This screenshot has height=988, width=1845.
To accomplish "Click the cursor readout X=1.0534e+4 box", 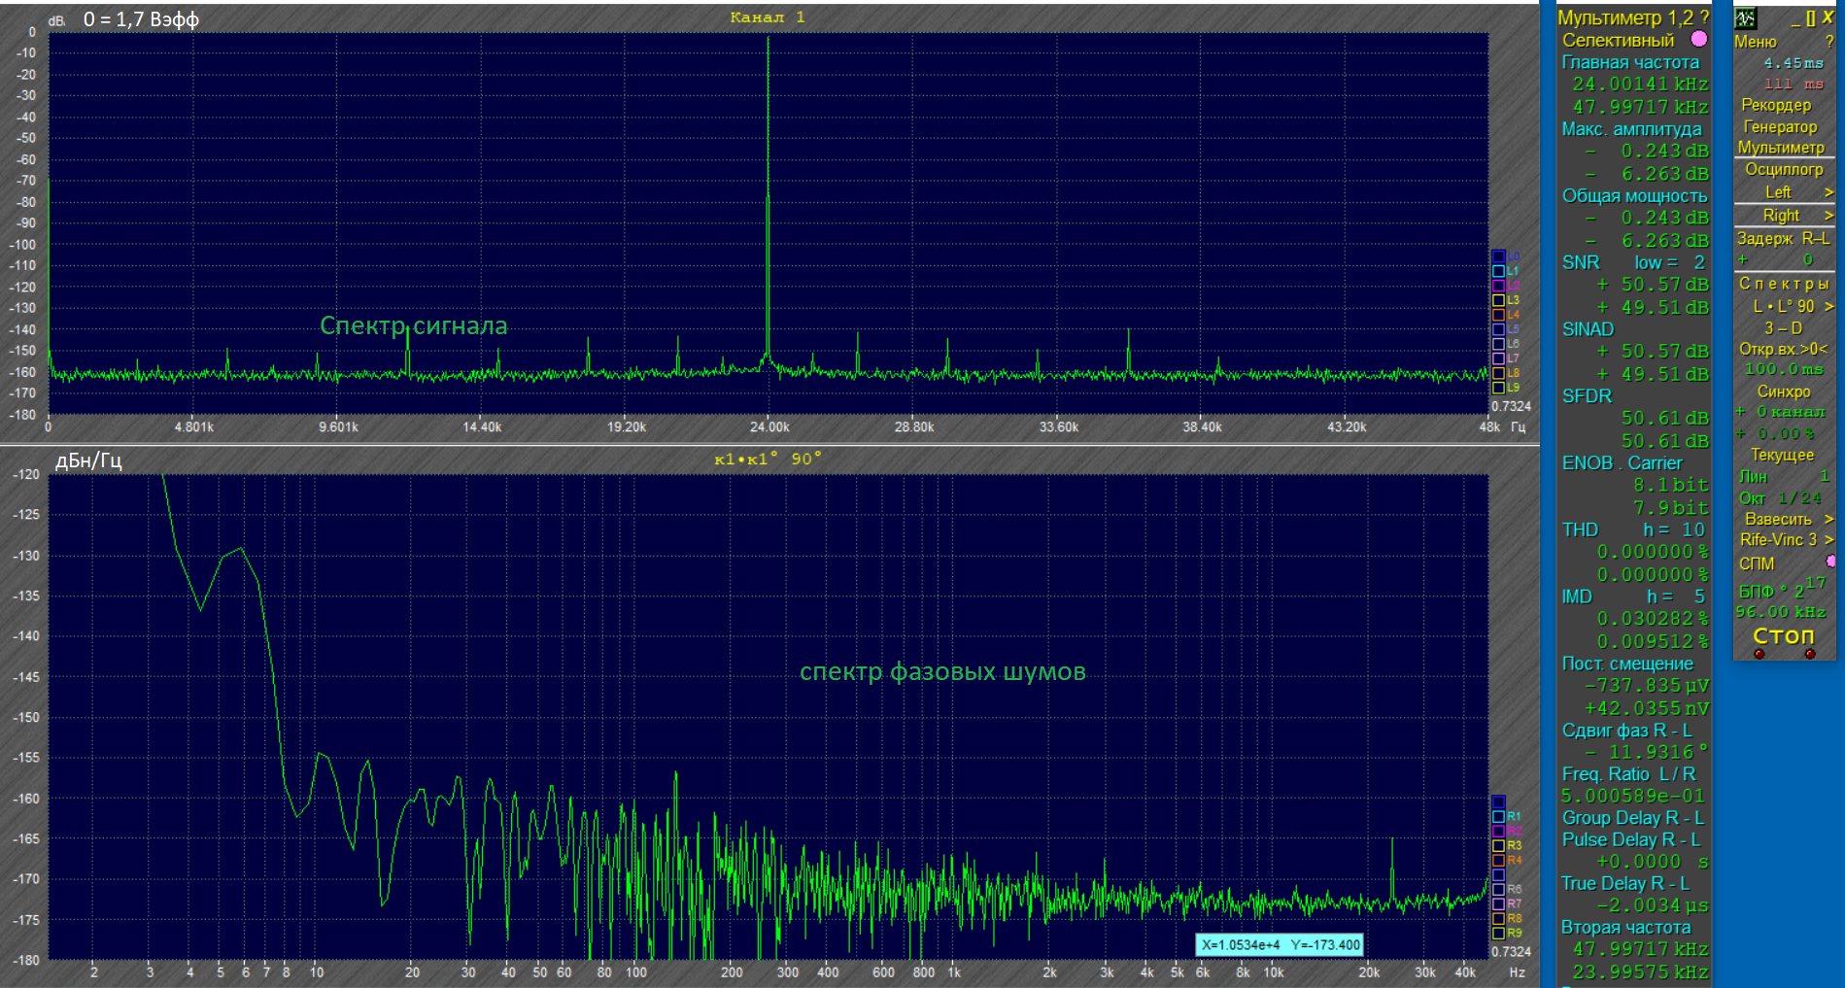I will coord(1280,944).
